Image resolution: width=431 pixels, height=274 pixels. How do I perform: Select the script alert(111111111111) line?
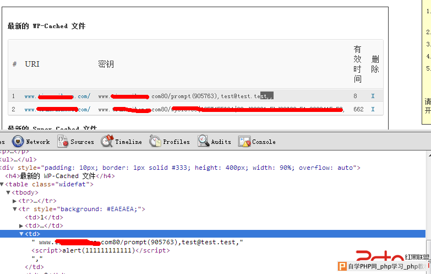click(x=101, y=250)
